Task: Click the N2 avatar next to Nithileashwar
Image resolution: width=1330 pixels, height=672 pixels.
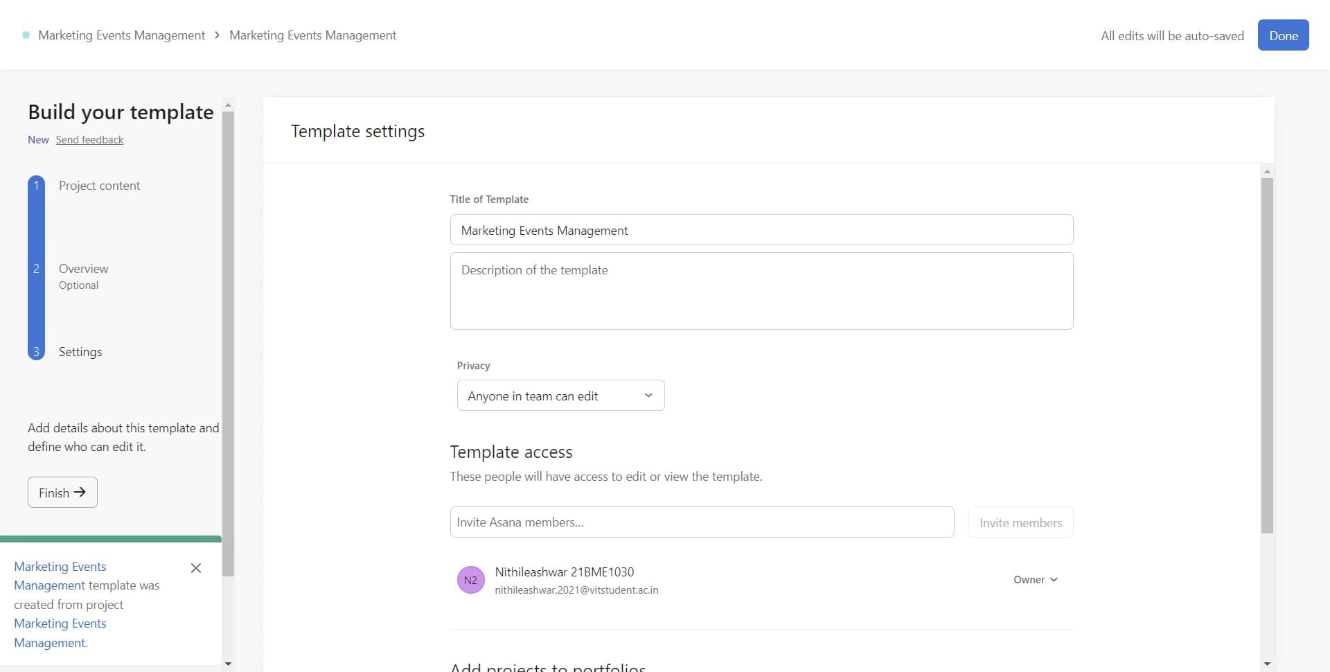Action: pyautogui.click(x=471, y=580)
